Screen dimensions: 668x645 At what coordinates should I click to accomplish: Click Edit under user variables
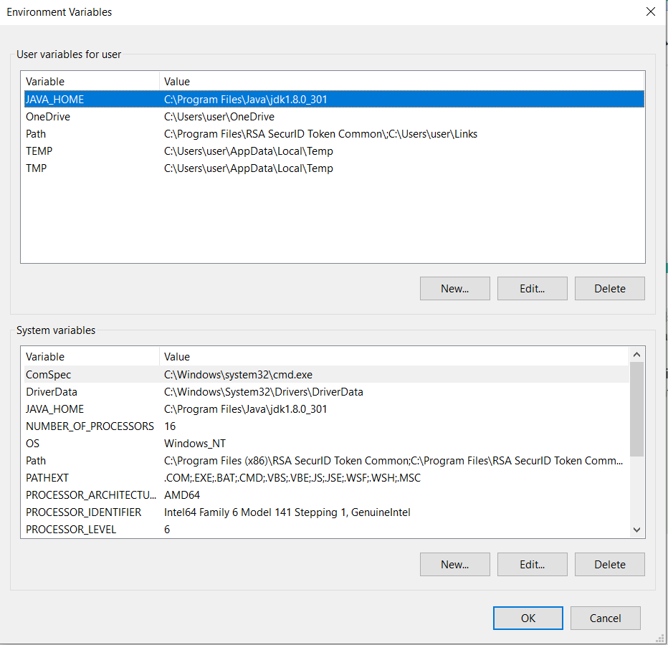[532, 288]
